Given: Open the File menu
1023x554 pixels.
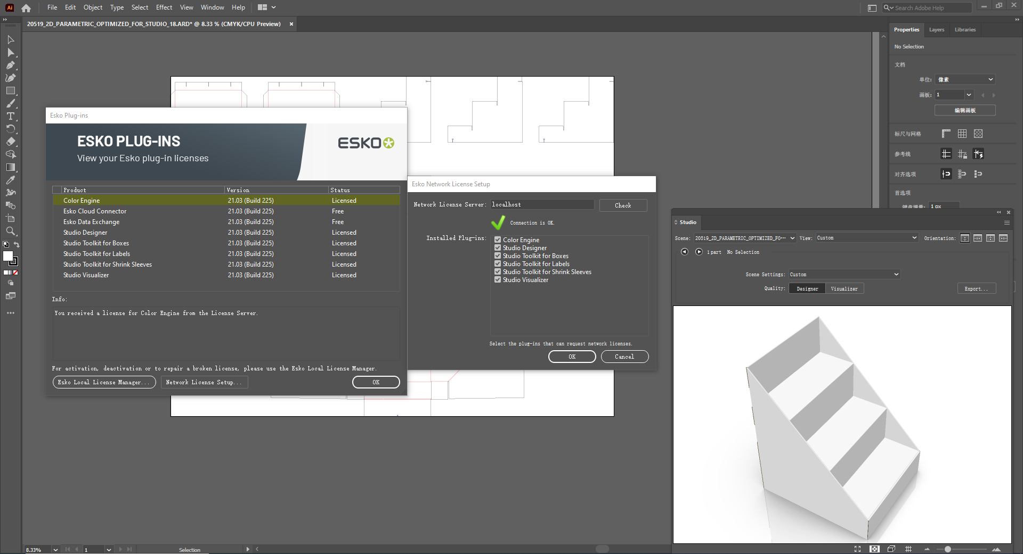Looking at the screenshot, I should [x=52, y=7].
